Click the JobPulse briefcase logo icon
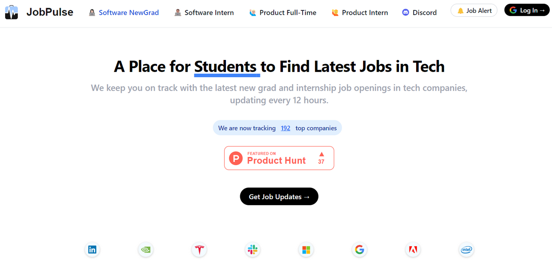This screenshot has height=260, width=552. (12, 12)
